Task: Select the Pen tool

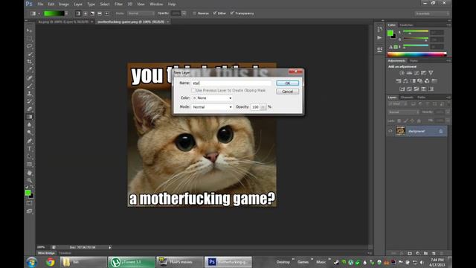Action: coord(29,141)
